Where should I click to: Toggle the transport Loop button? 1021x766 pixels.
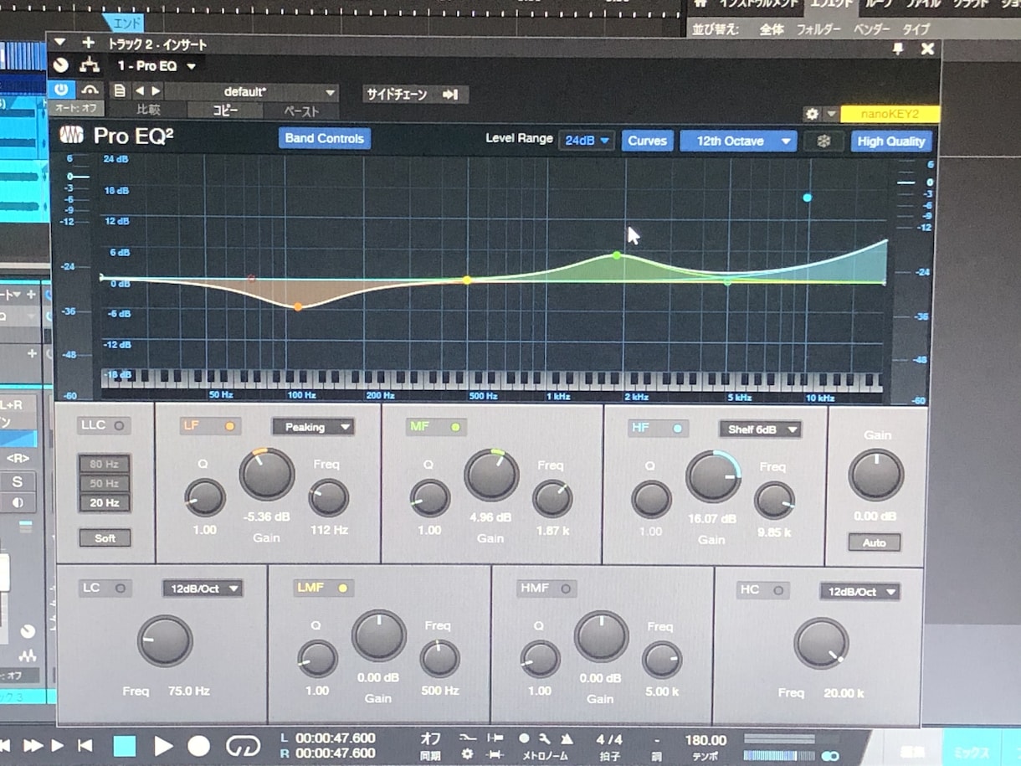click(x=244, y=746)
